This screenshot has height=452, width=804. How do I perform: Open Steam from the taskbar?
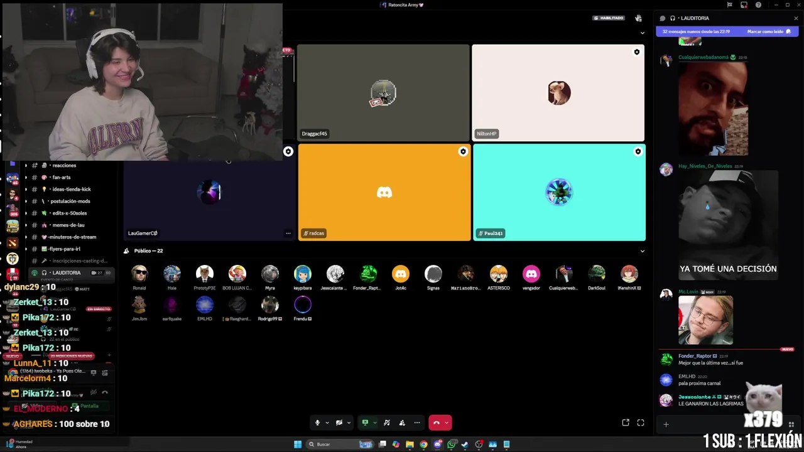[x=465, y=444]
